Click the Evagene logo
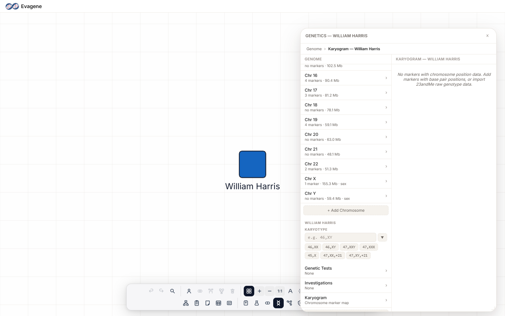 [23, 6]
